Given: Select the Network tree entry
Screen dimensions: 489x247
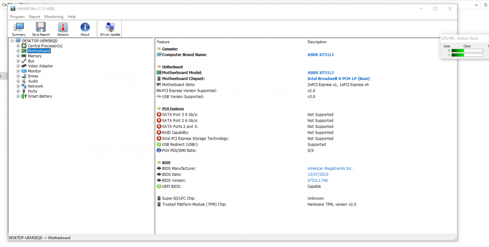Looking at the screenshot, I should tap(35, 86).
